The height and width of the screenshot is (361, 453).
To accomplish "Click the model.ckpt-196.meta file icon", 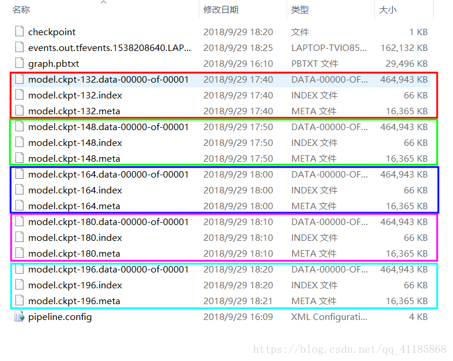I will tap(19, 301).
